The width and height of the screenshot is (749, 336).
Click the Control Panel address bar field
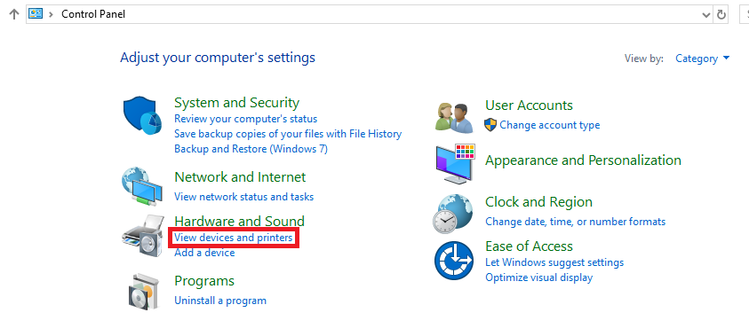click(363, 14)
